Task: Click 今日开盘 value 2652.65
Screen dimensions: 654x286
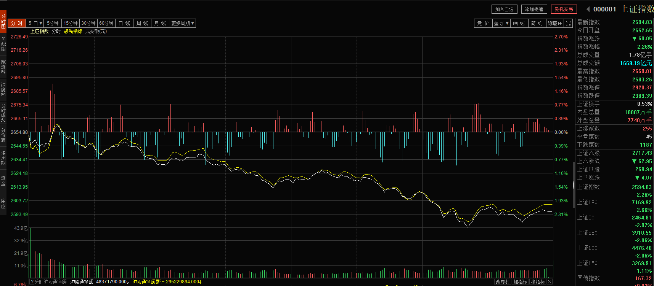Action: (642, 30)
